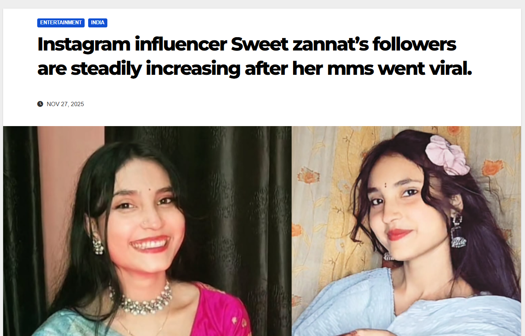This screenshot has width=525, height=336.
Task: Click the NOV 27, 2025 publish date
Action: 65,104
